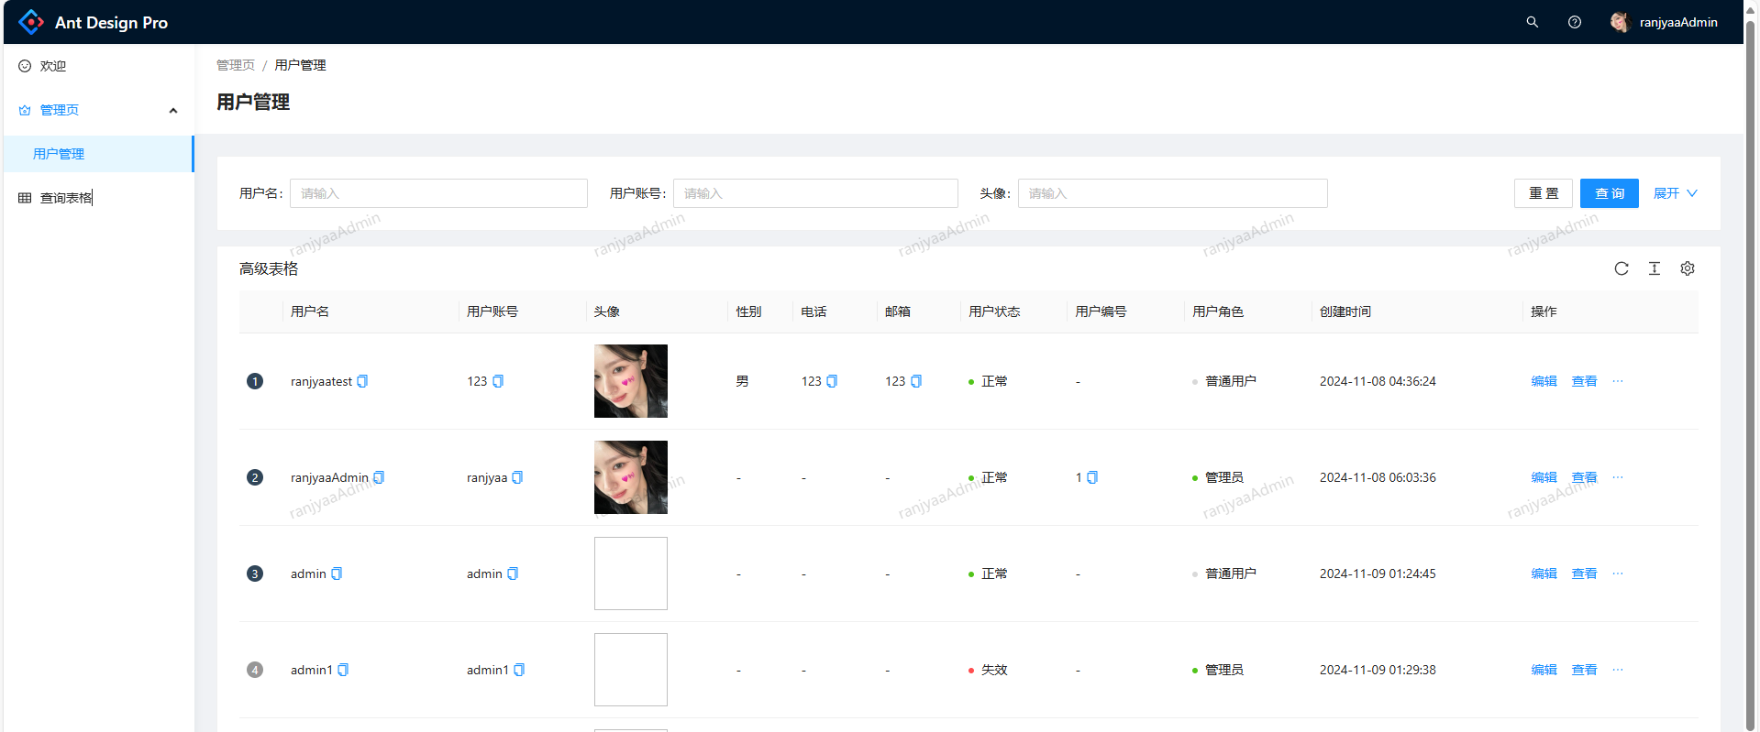This screenshot has width=1760, height=732.
Task: Open the help question mark icon
Action: point(1574,22)
